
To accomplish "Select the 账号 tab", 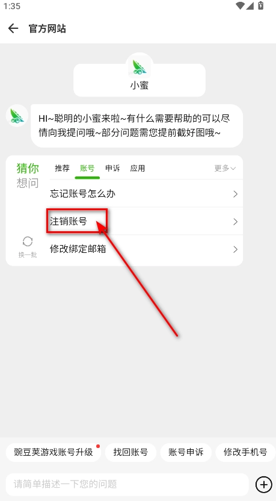I will pos(87,168).
